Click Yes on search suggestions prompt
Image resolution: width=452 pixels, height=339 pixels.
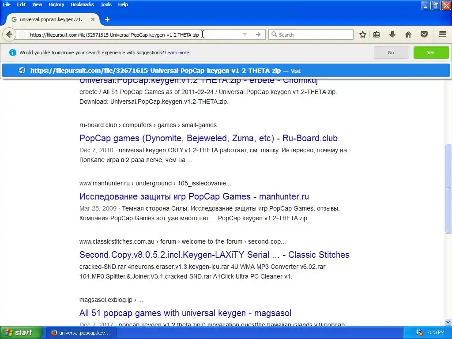431,53
